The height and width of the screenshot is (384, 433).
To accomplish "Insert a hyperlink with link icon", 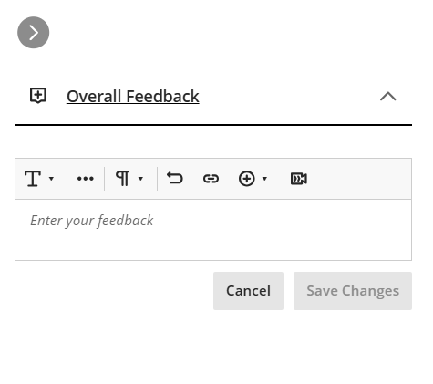I will pyautogui.click(x=211, y=179).
